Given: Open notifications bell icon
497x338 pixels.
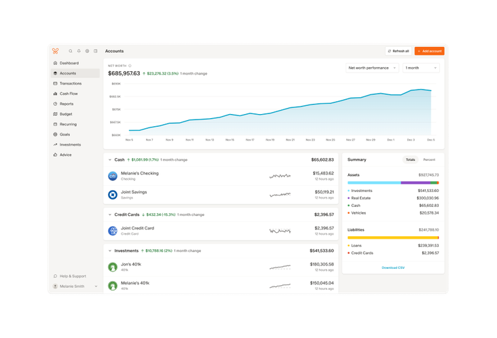Looking at the screenshot, I should (79, 51).
